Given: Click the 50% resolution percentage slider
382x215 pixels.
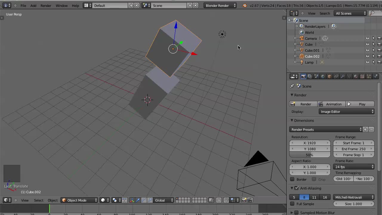Looking at the screenshot, I should (310, 155).
